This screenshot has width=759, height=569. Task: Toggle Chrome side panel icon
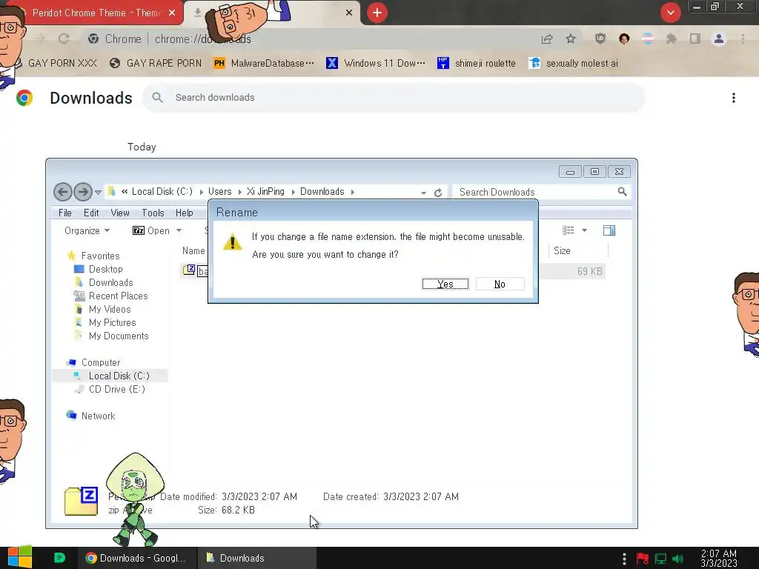(695, 39)
